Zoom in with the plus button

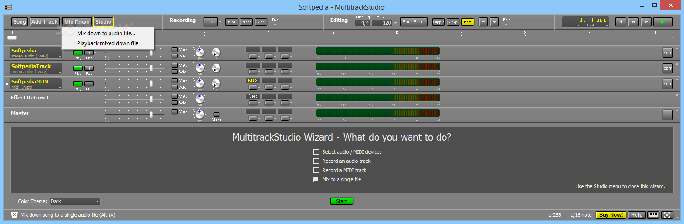click(x=494, y=22)
